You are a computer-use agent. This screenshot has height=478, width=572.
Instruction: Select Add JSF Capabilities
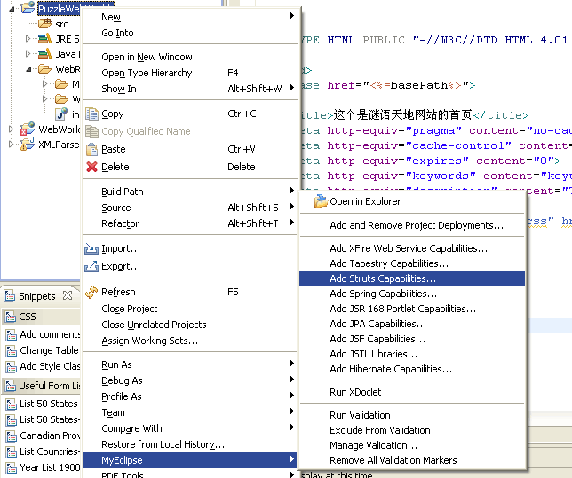point(412,339)
